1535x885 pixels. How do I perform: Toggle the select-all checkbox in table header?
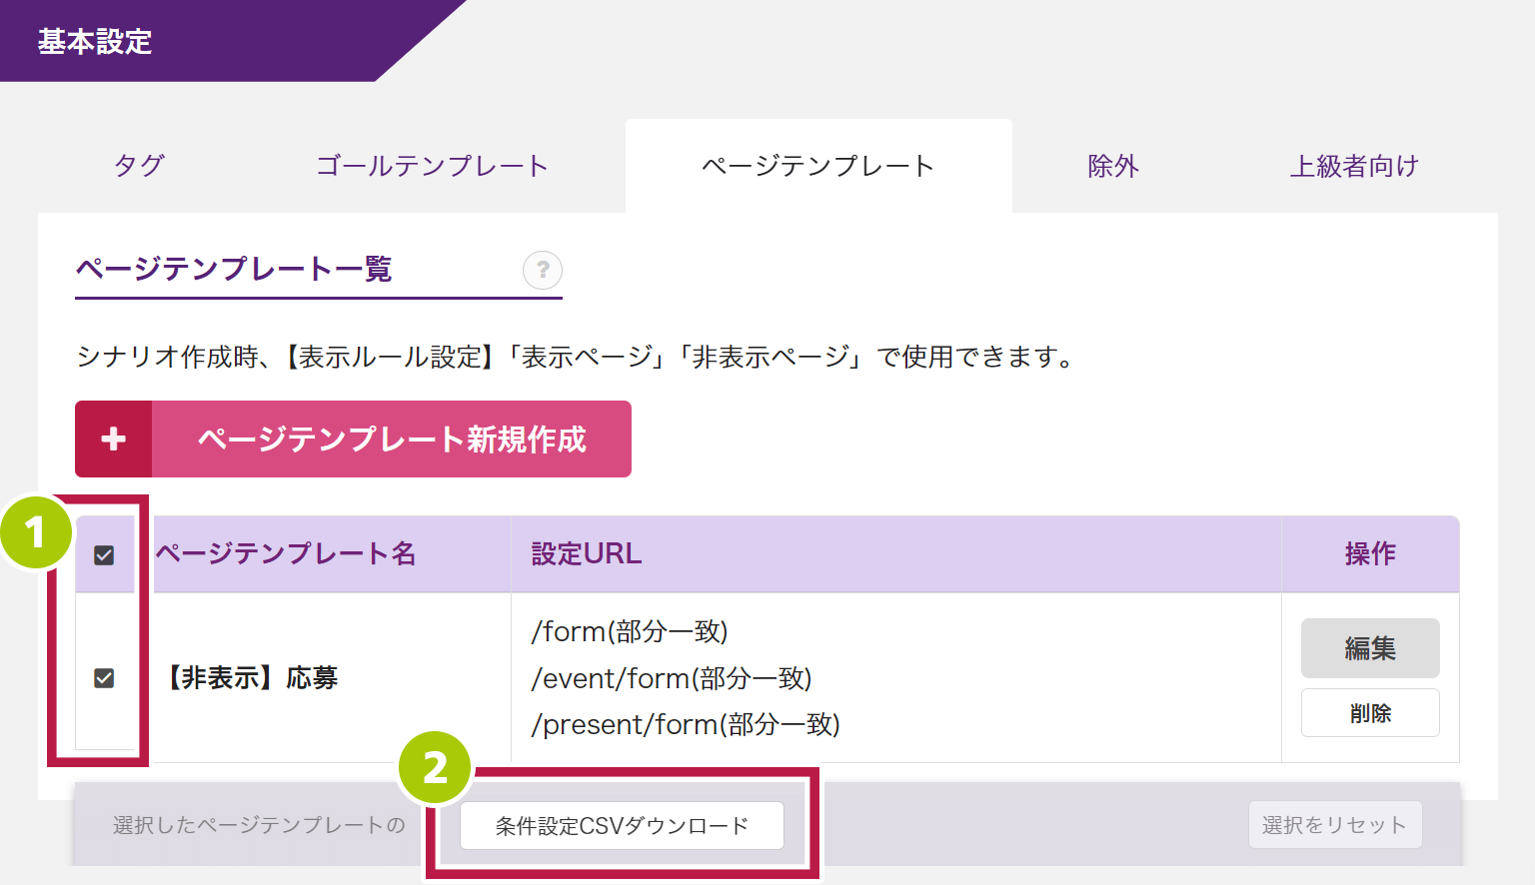(104, 555)
